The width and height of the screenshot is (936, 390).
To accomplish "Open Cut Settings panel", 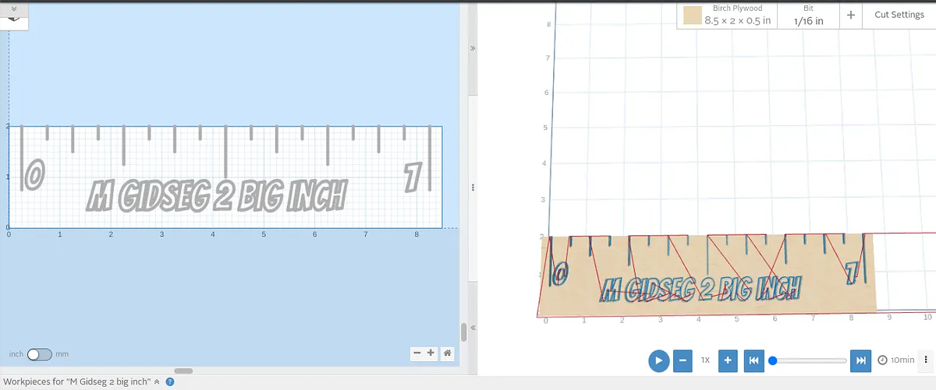I will [899, 15].
